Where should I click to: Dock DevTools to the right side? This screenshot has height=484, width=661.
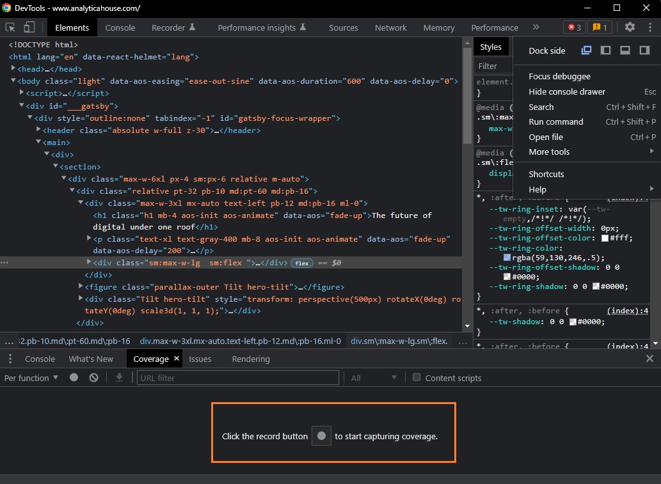[644, 51]
